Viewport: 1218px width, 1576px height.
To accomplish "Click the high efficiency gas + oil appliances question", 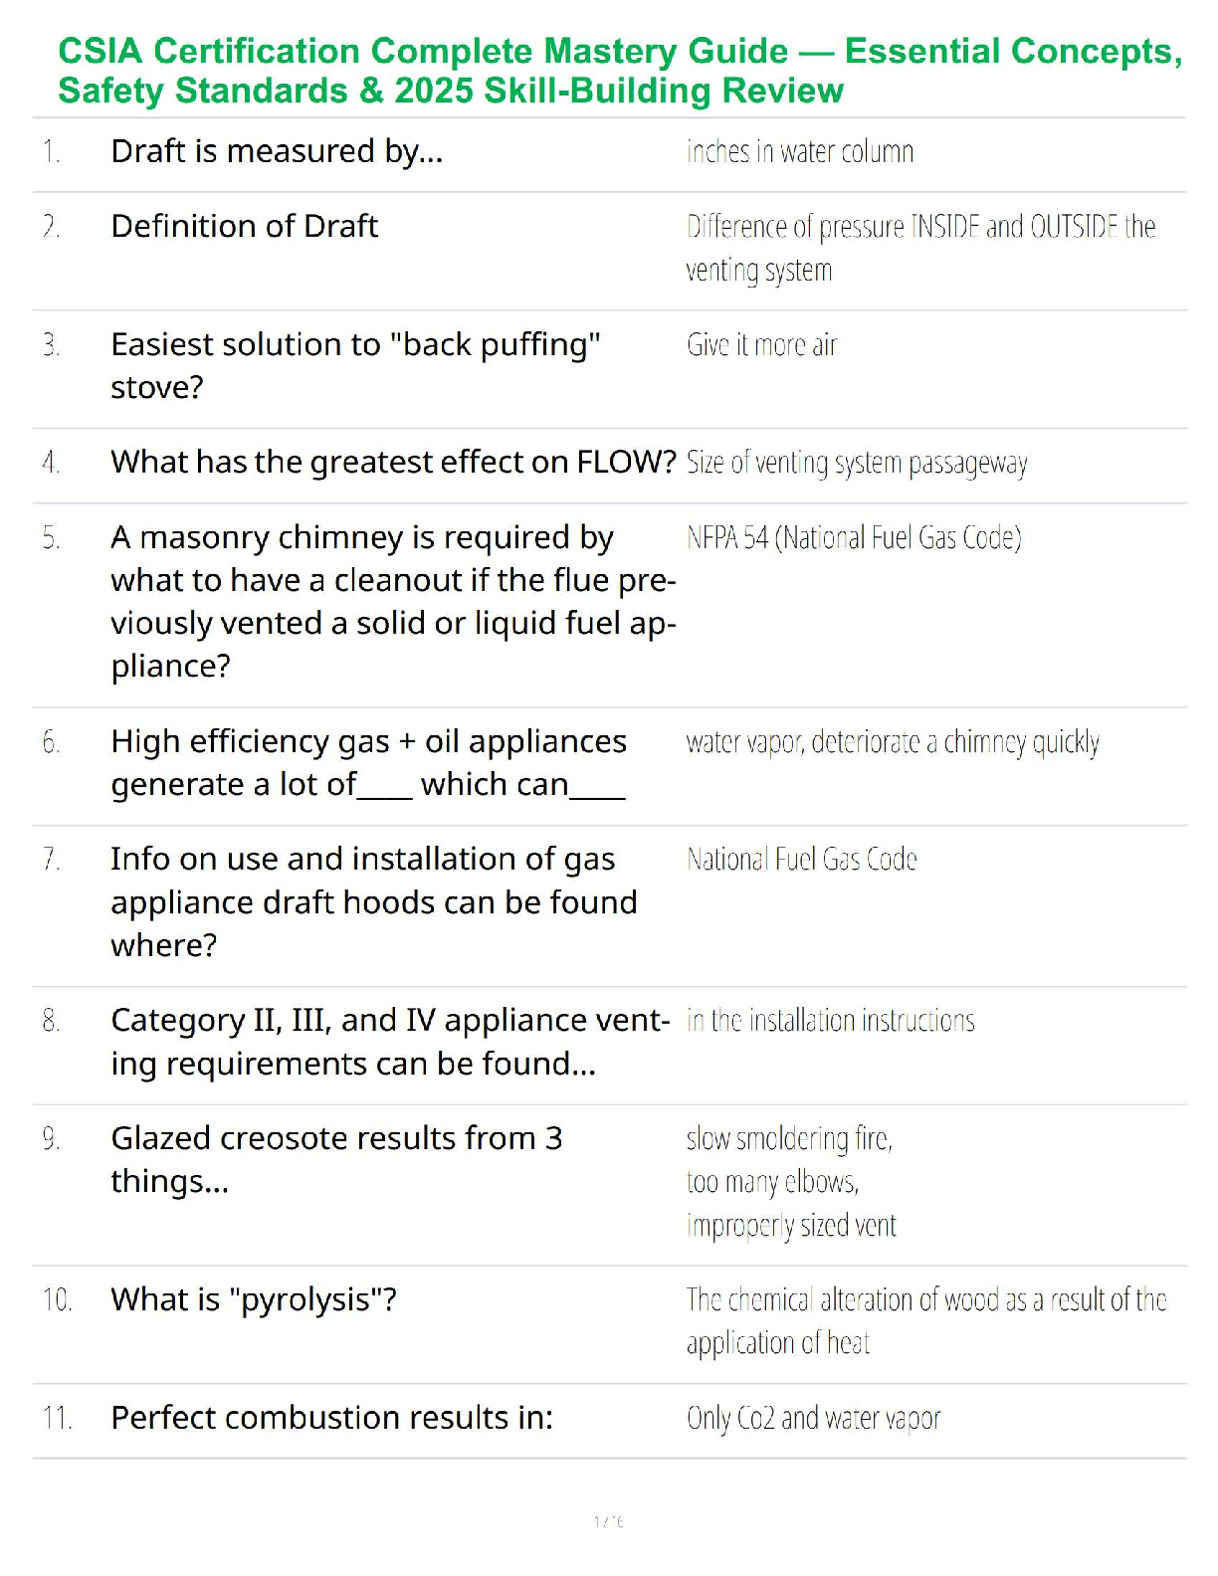I will pyautogui.click(x=368, y=763).
